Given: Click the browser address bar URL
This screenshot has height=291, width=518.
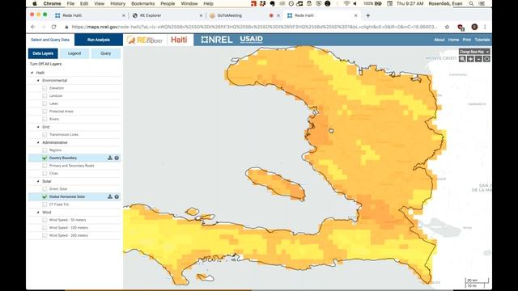Looking at the screenshot, I should [x=254, y=27].
